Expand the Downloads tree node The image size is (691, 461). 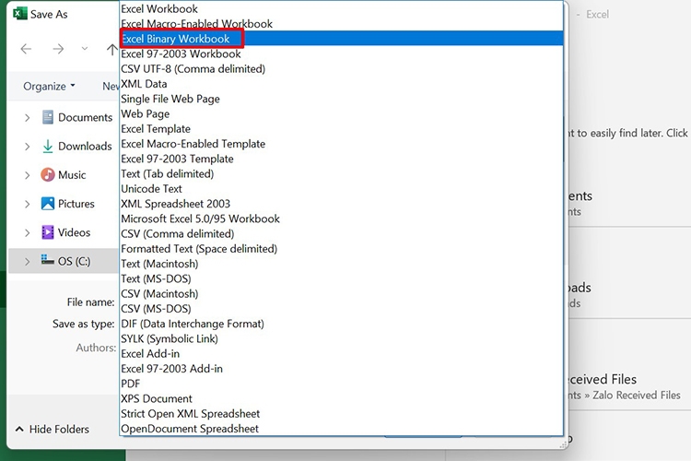click(x=28, y=147)
